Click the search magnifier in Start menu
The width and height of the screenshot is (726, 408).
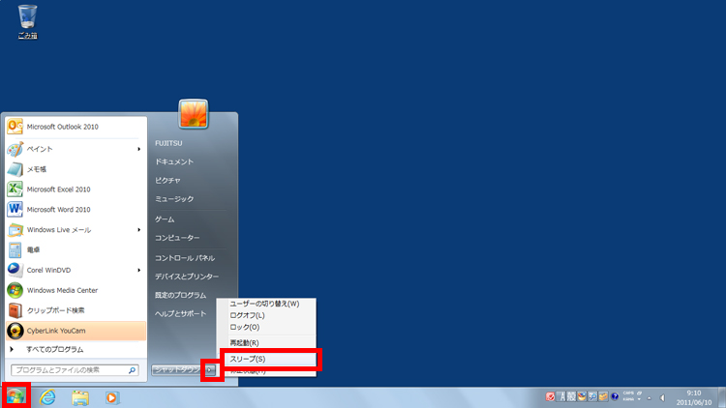pos(132,370)
